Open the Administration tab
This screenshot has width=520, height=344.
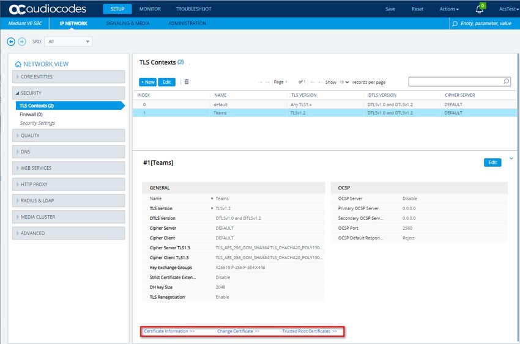(x=187, y=23)
